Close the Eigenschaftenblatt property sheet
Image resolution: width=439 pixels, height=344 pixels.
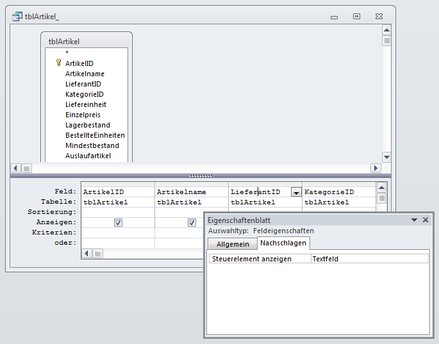tap(426, 220)
